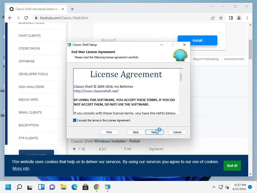257x193 pixels.
Task: Click Classic Shell Windows Installer - Polish
Action: coord(106,141)
